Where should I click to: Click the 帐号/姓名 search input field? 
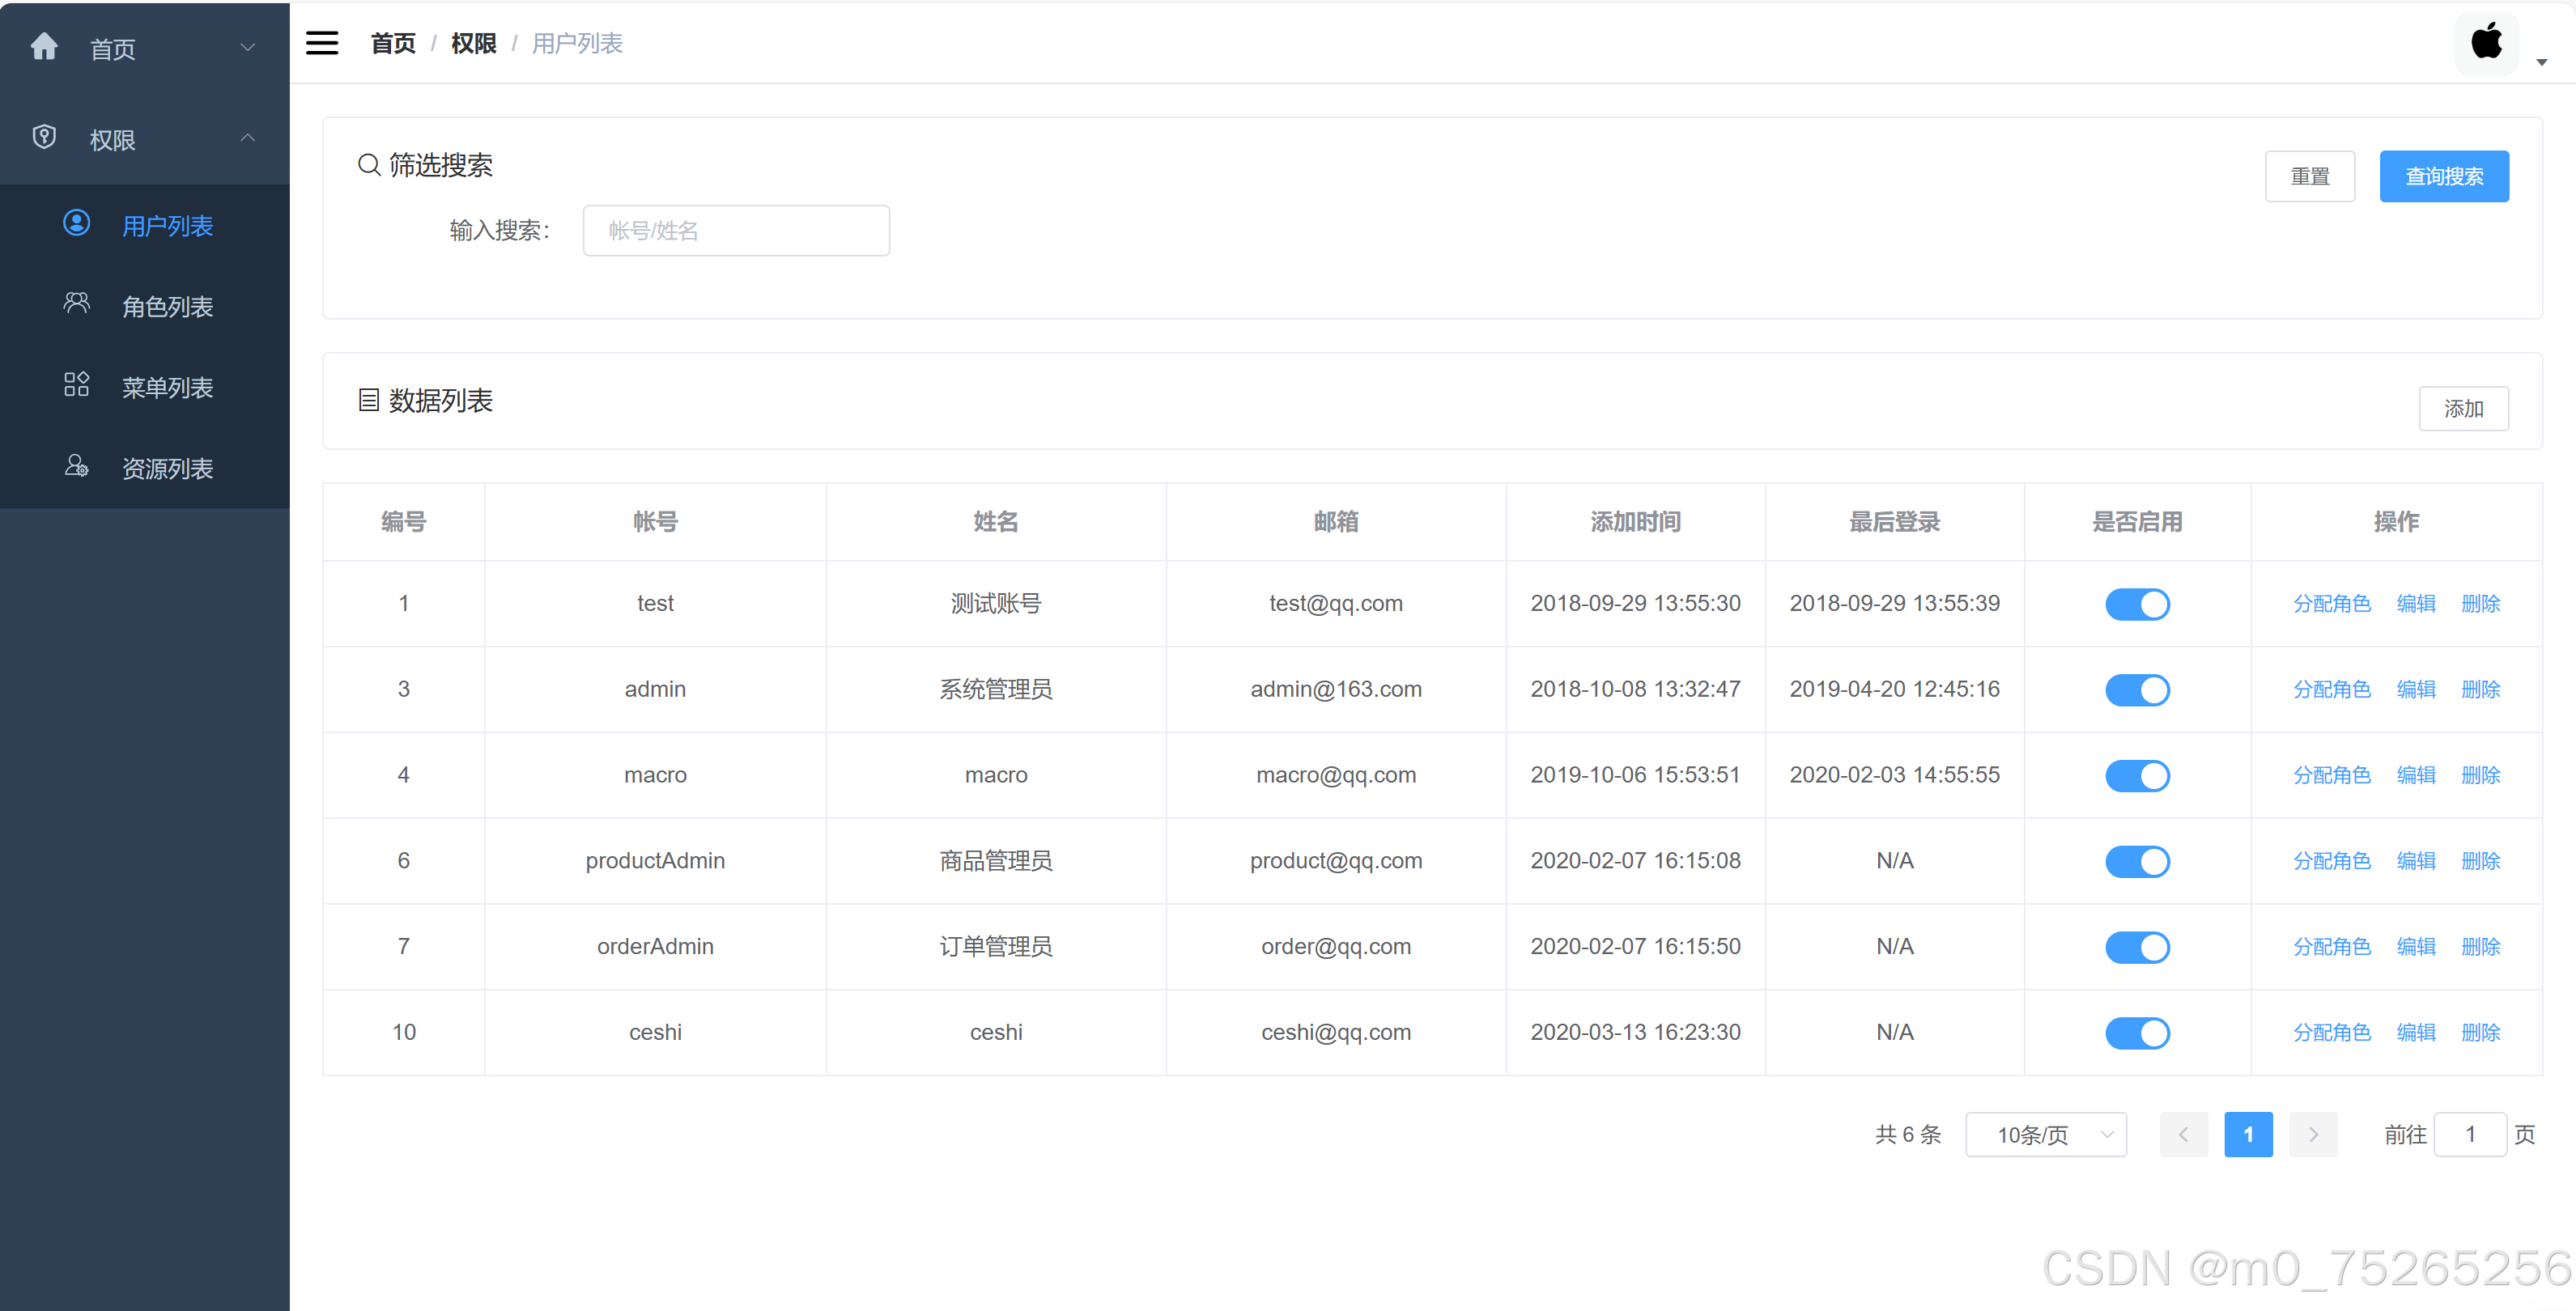[736, 230]
